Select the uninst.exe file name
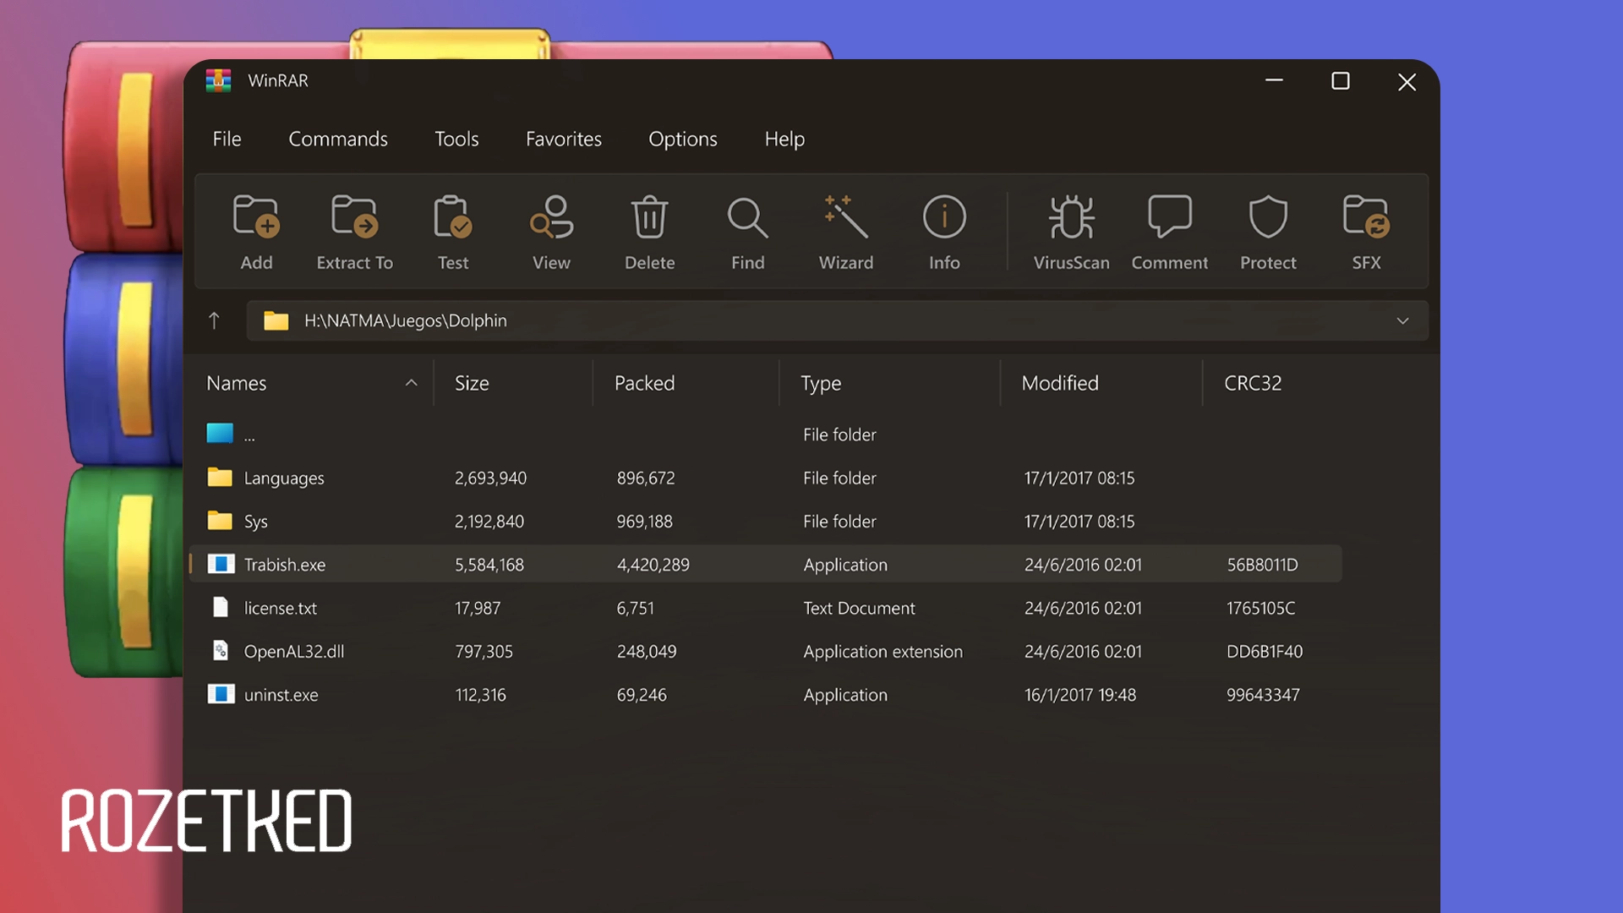 [x=281, y=695]
